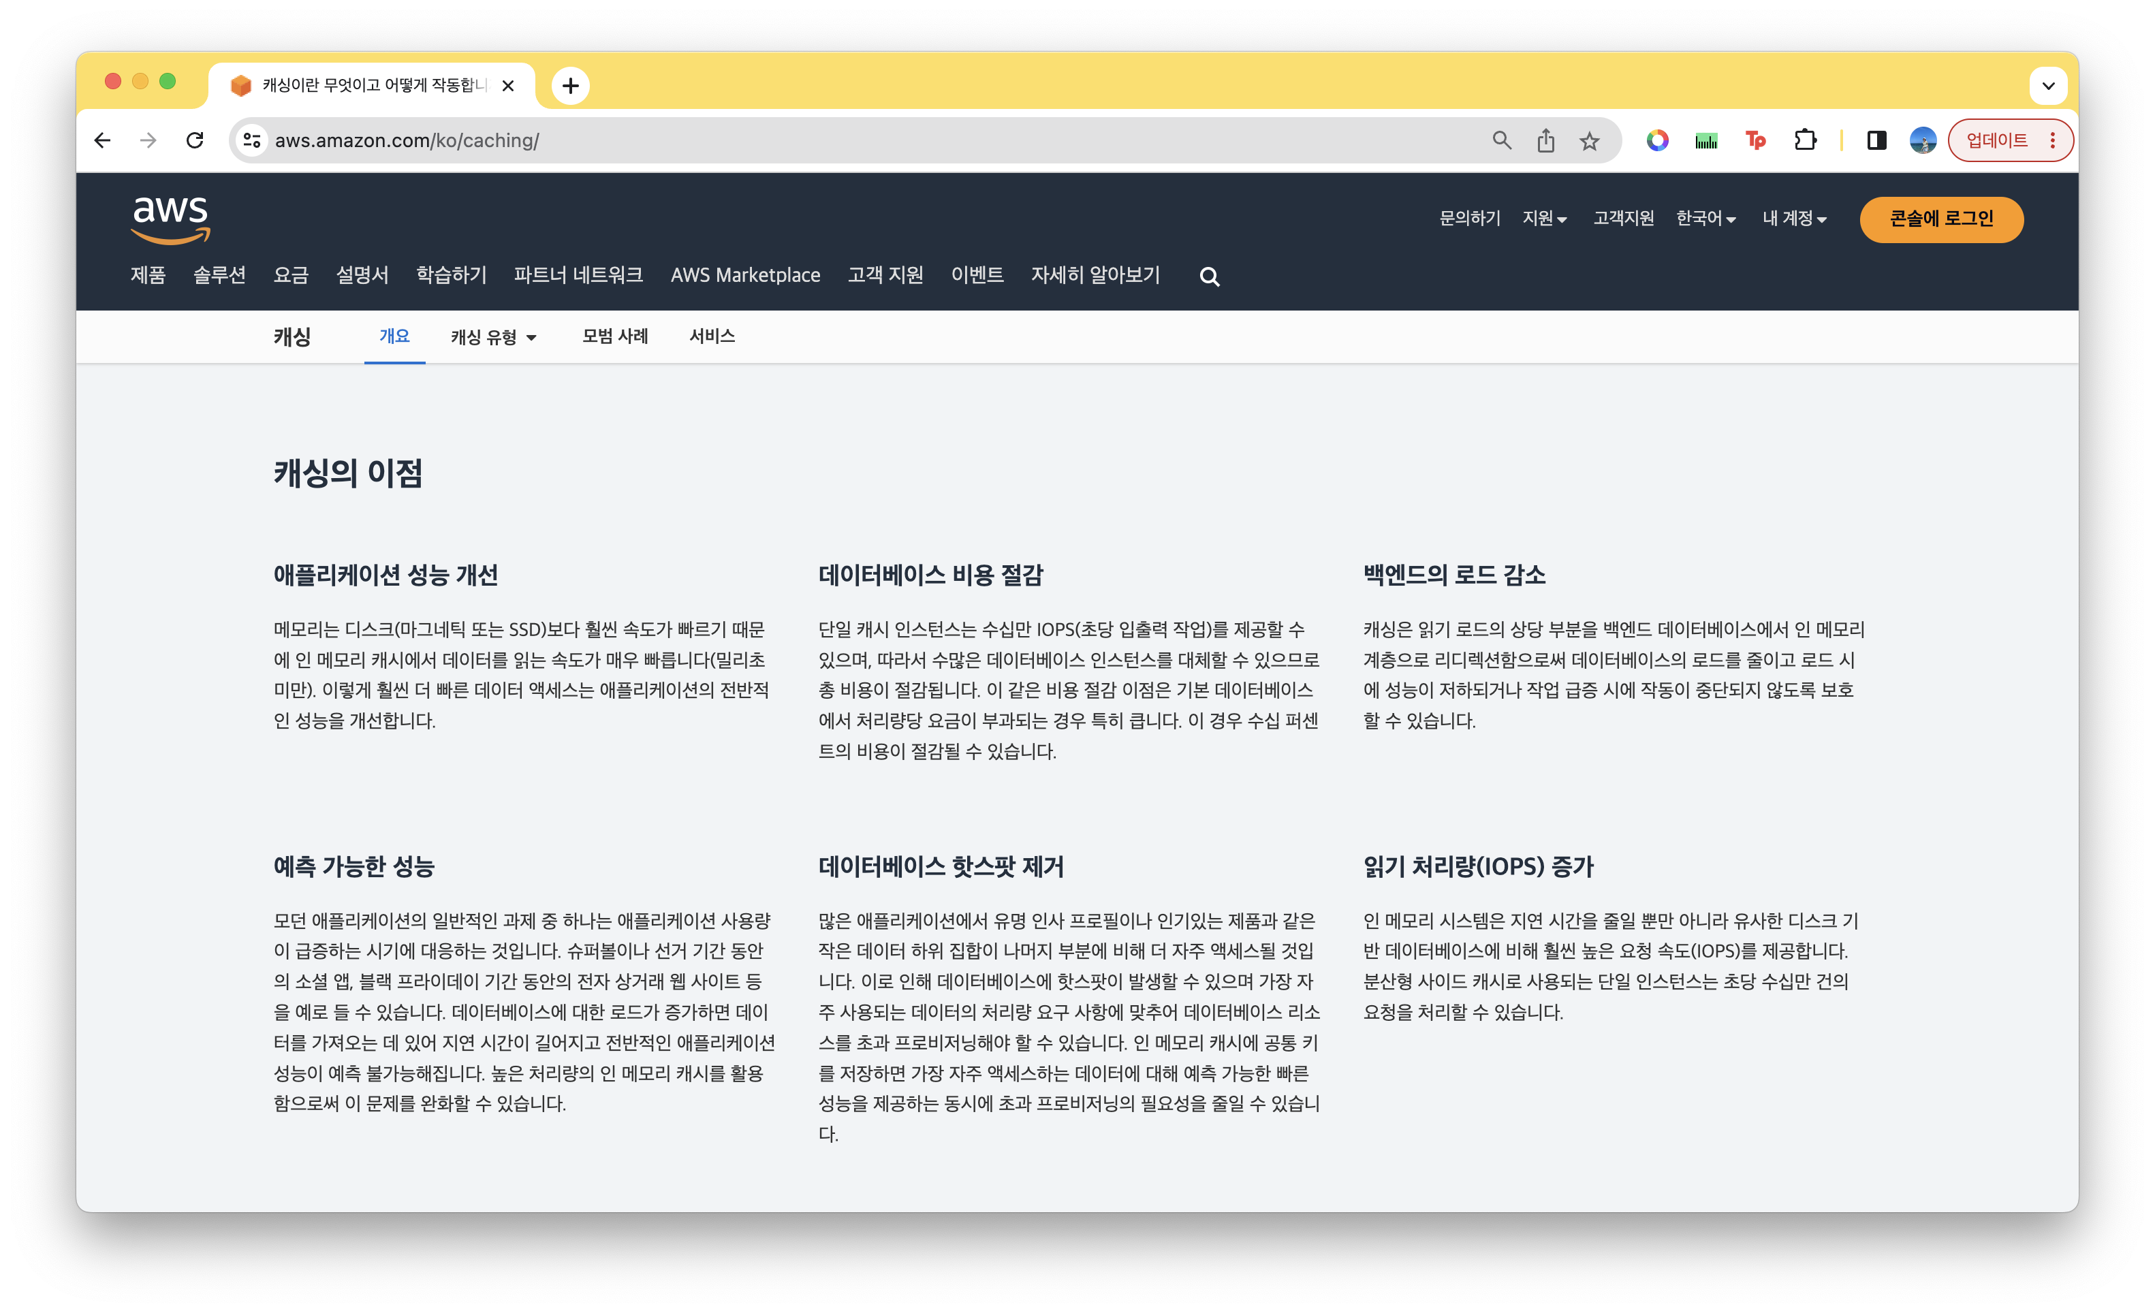Expand the 지원 dropdown
This screenshot has height=1313, width=2155.
click(x=1543, y=218)
